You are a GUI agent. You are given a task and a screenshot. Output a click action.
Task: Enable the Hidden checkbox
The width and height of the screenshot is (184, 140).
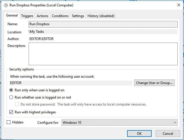pos(9,122)
